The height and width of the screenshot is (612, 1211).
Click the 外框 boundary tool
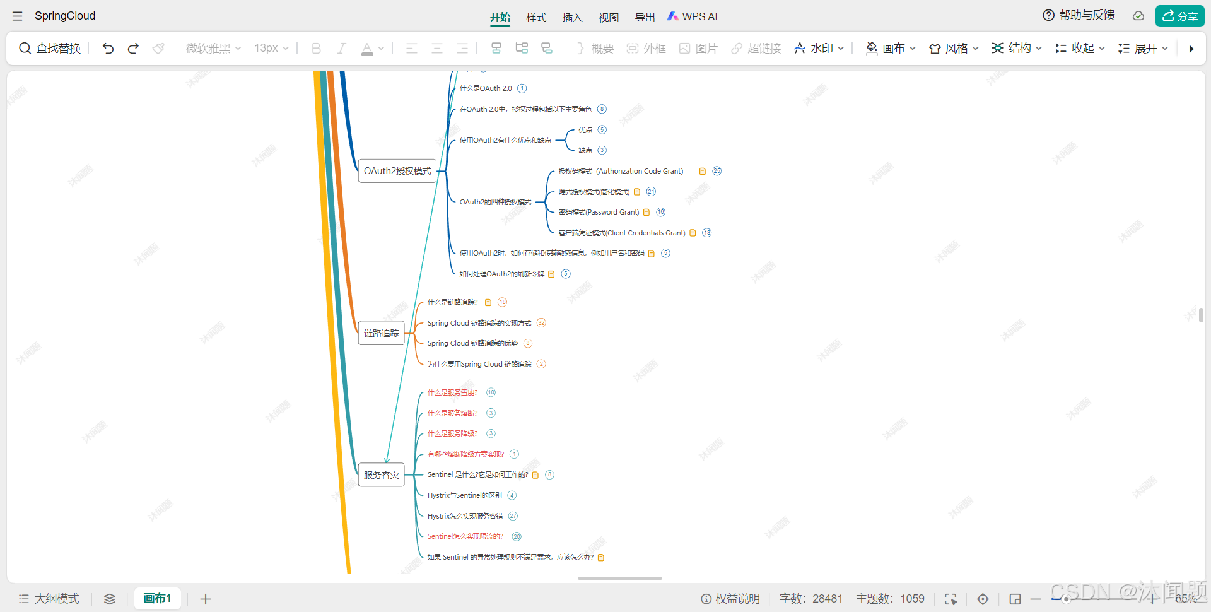coord(646,49)
